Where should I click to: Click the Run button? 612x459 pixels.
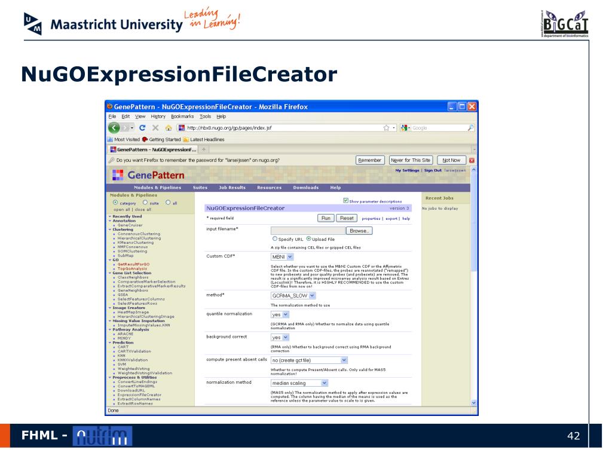pyautogui.click(x=326, y=218)
